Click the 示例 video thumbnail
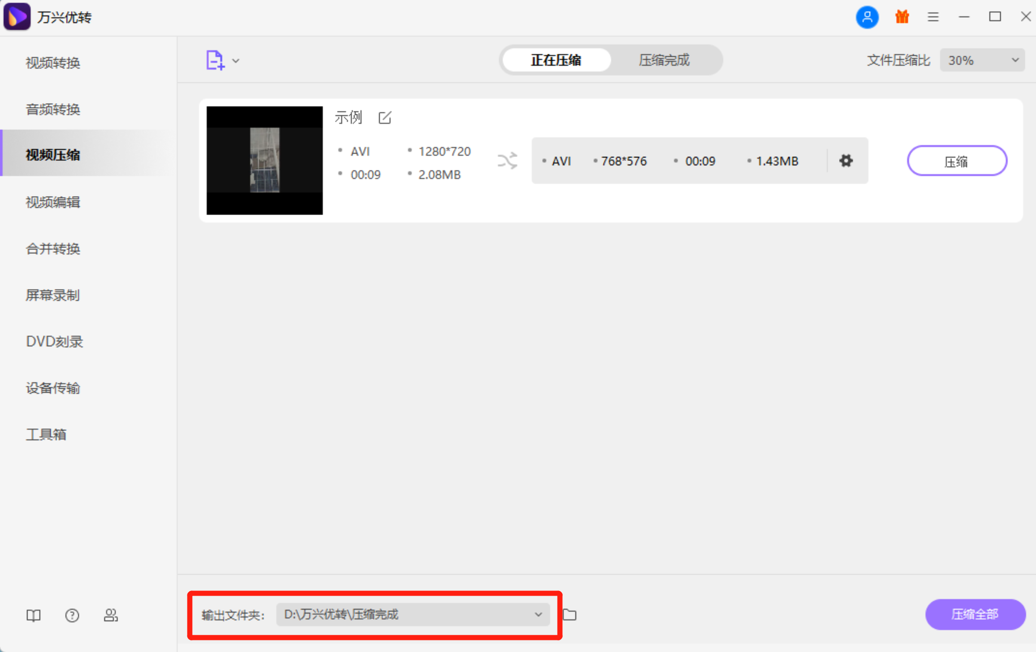Screen dimensions: 1036x652 pos(265,160)
